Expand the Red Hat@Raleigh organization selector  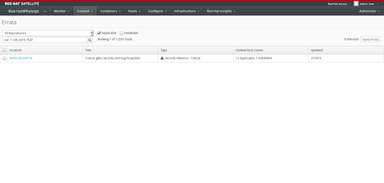(27, 11)
